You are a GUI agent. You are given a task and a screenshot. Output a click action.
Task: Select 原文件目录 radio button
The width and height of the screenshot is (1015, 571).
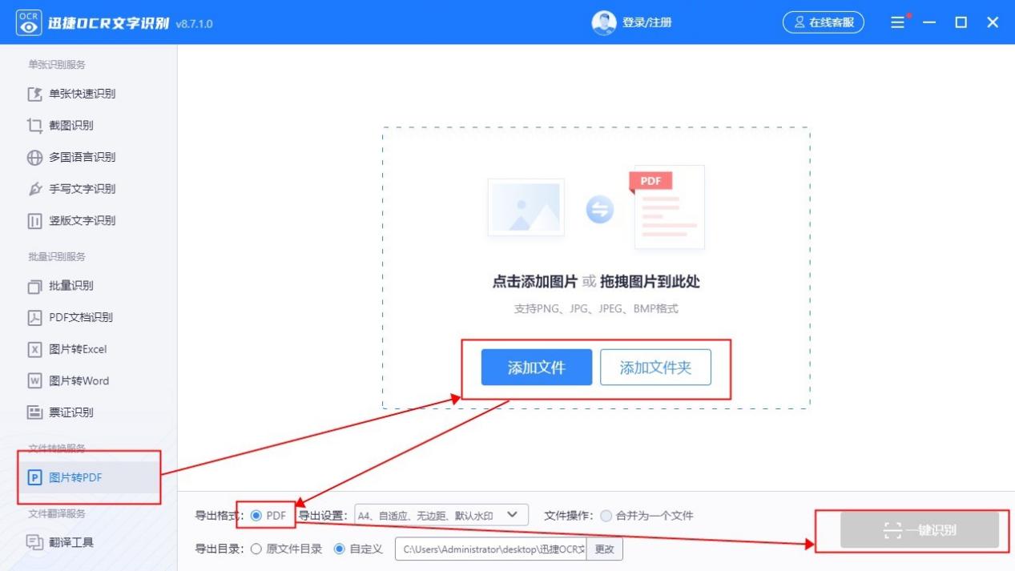coord(256,549)
